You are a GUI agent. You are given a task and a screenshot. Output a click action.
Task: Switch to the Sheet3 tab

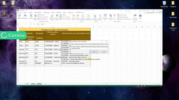[x=39, y=84]
